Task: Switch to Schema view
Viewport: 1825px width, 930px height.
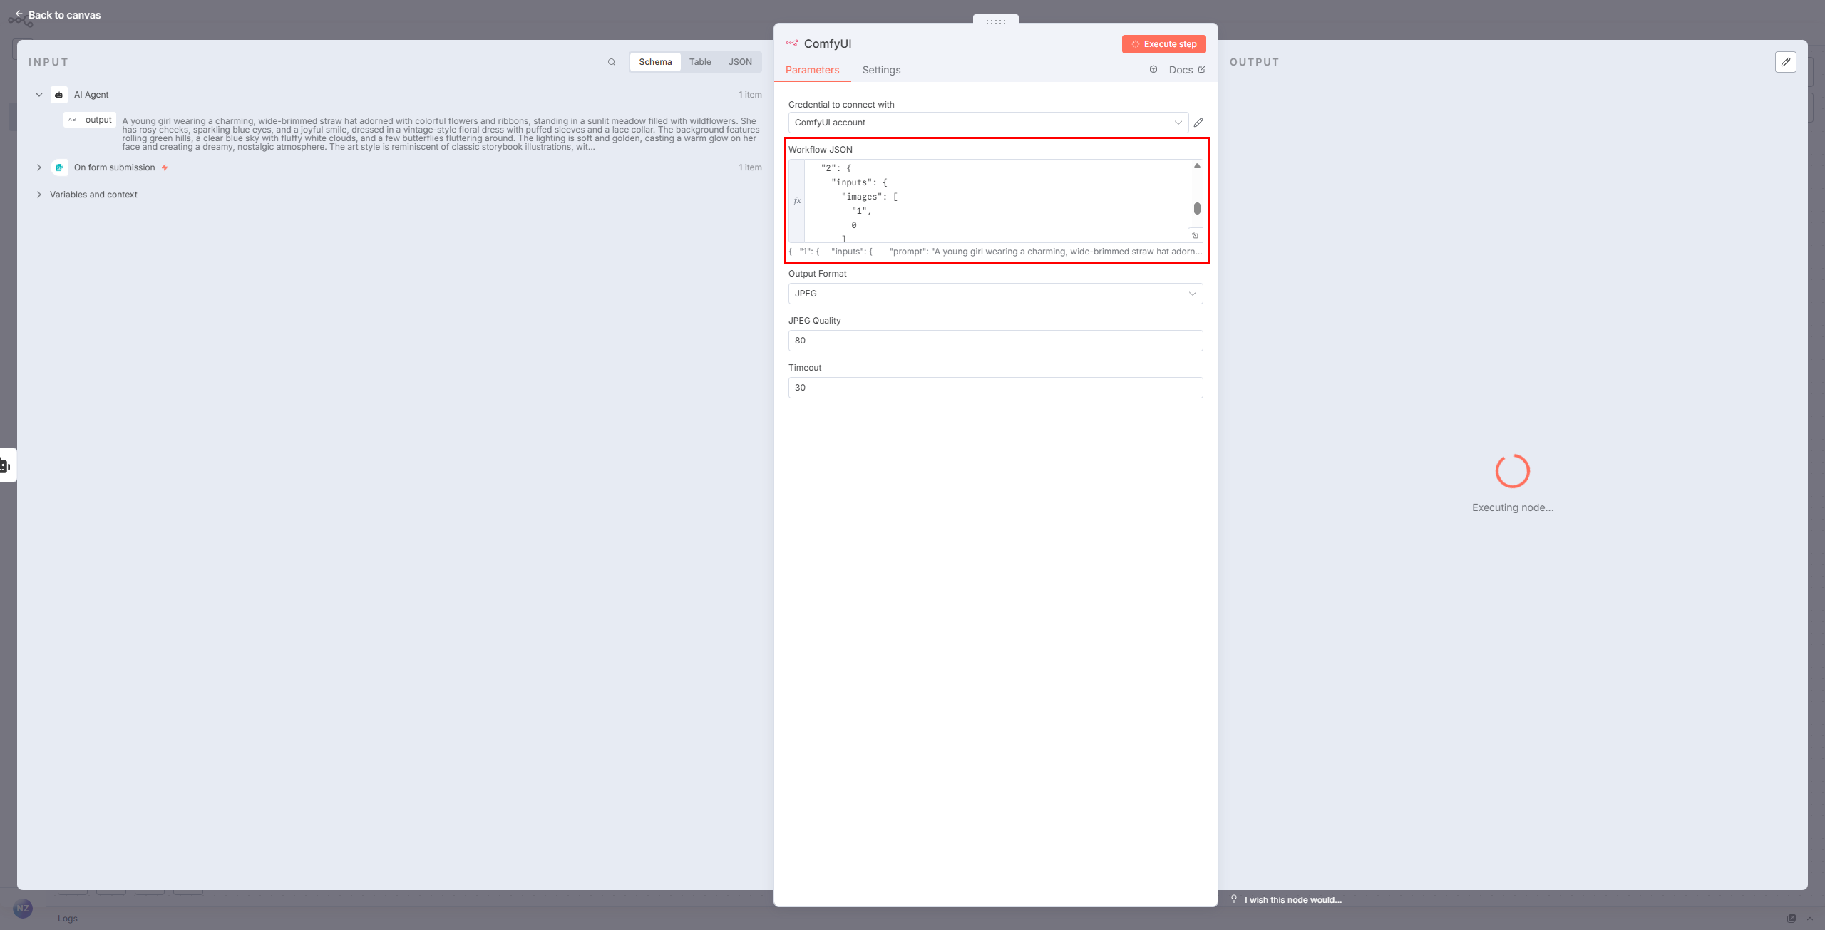Action: [x=656, y=62]
